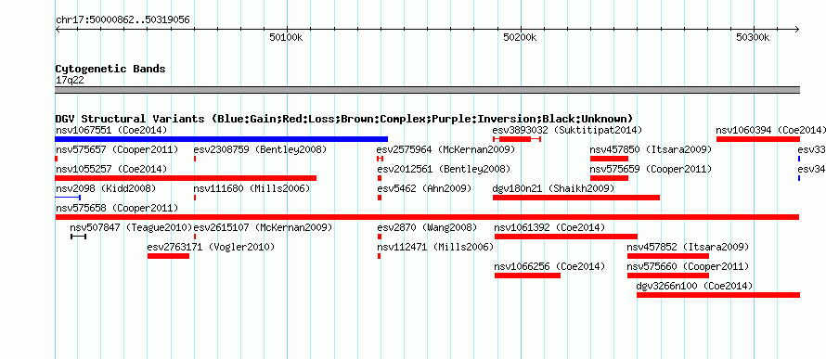Click the nsv1067551 (Coe2014) blue gain bar
Image resolution: width=826 pixels, height=359 pixels.
(x=221, y=139)
